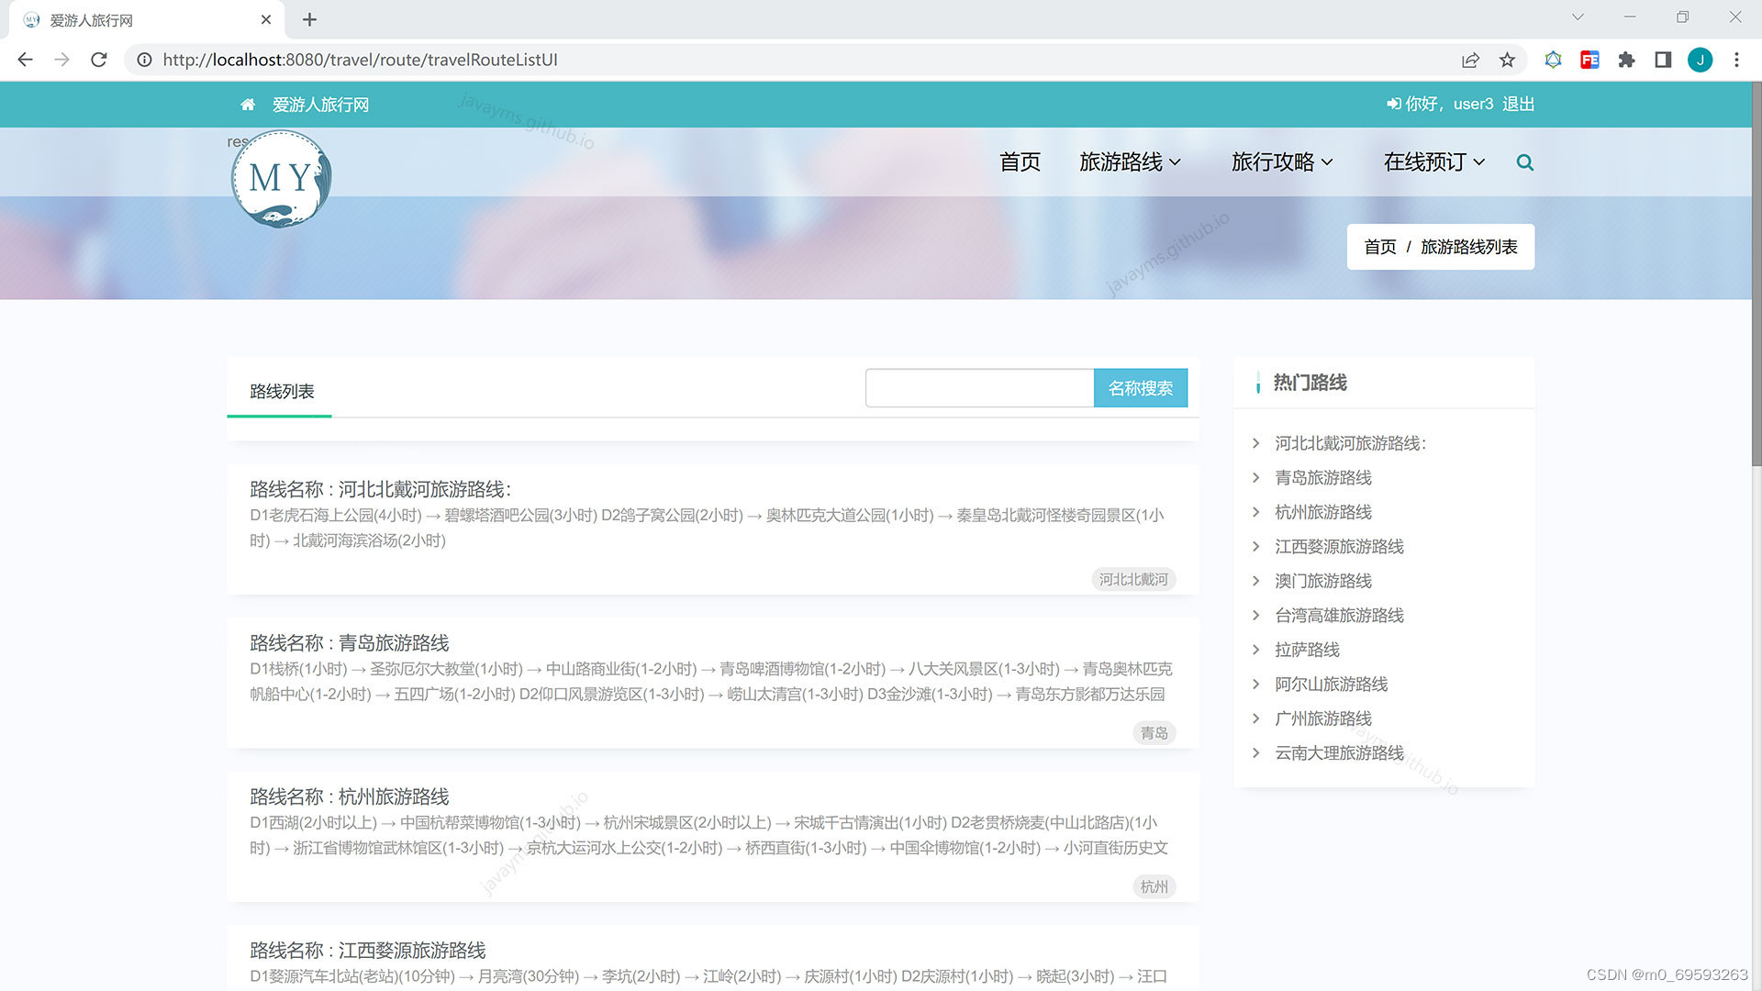Select the 路线列表 tab
1762x991 pixels.
[282, 392]
